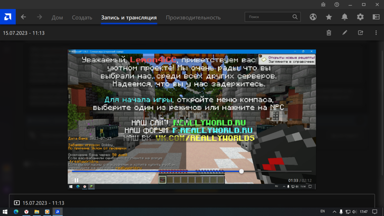
Task: Edit the recording with pencil icon
Action: pyautogui.click(x=345, y=33)
